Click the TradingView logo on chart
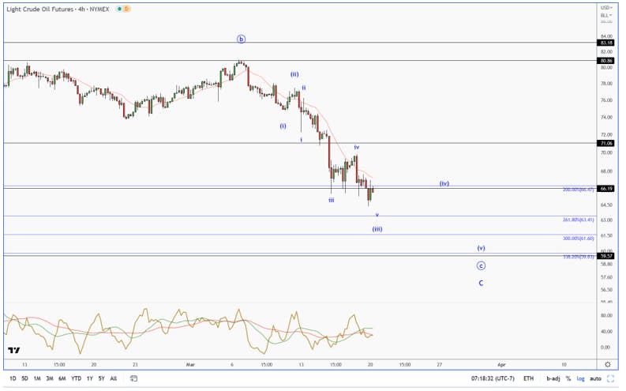Viewport: 626px width, 391px height. [x=14, y=350]
